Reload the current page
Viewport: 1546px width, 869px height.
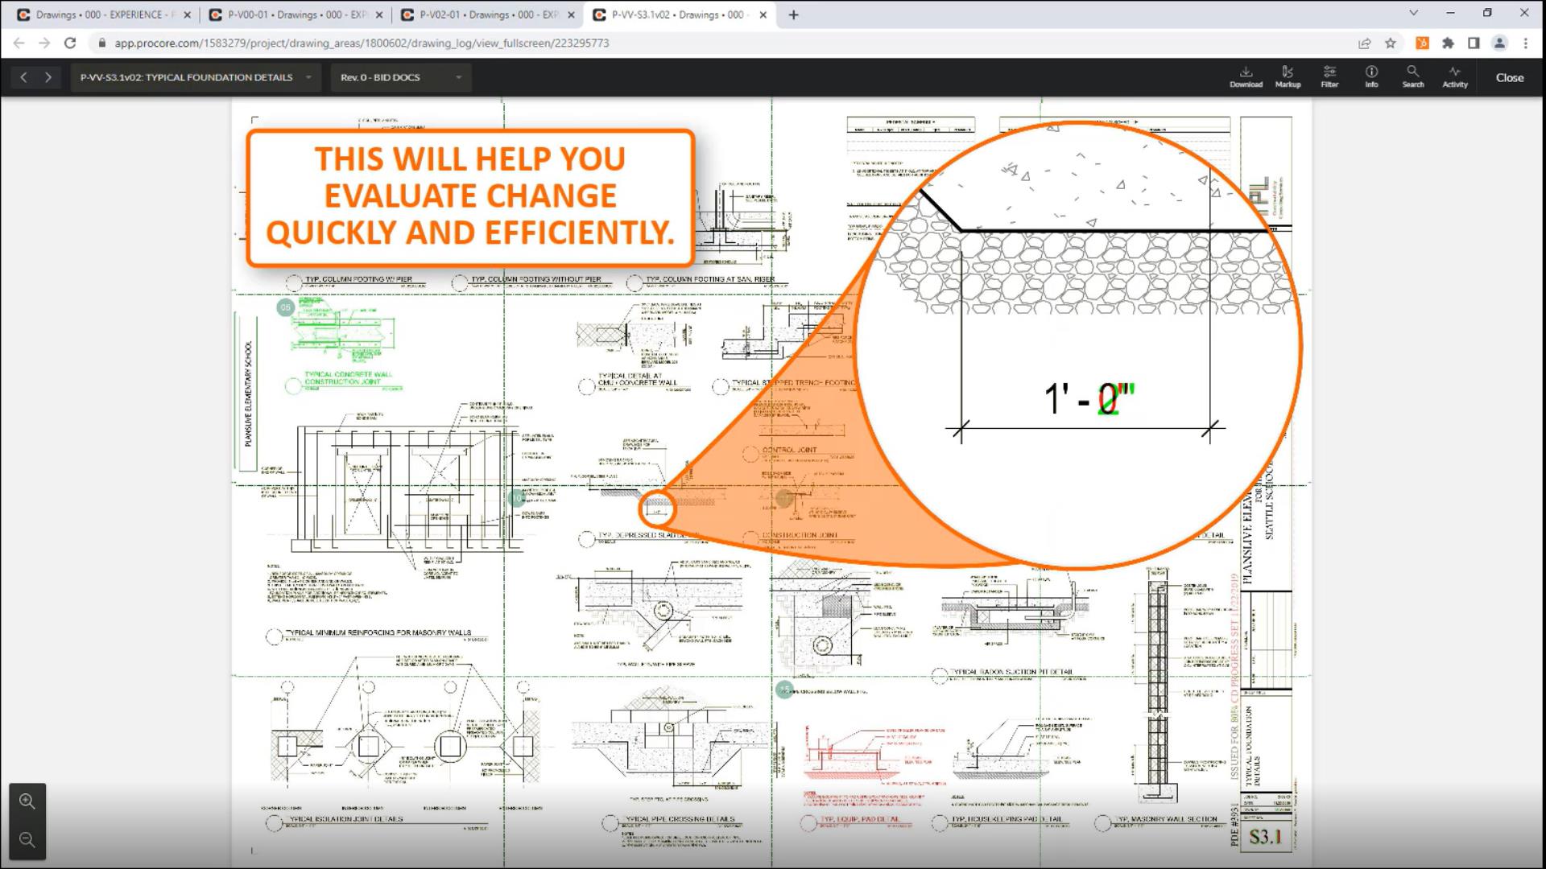71,43
